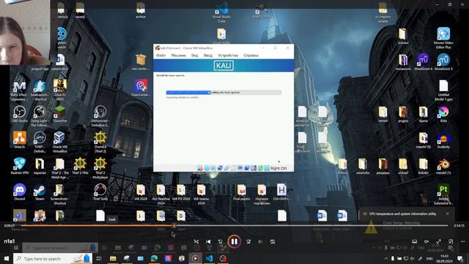The height and width of the screenshot is (264, 469).
Task: Pause the video playback
Action: click(x=234, y=241)
